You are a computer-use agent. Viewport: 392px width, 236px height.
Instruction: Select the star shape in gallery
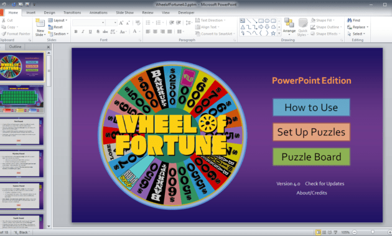[273, 33]
